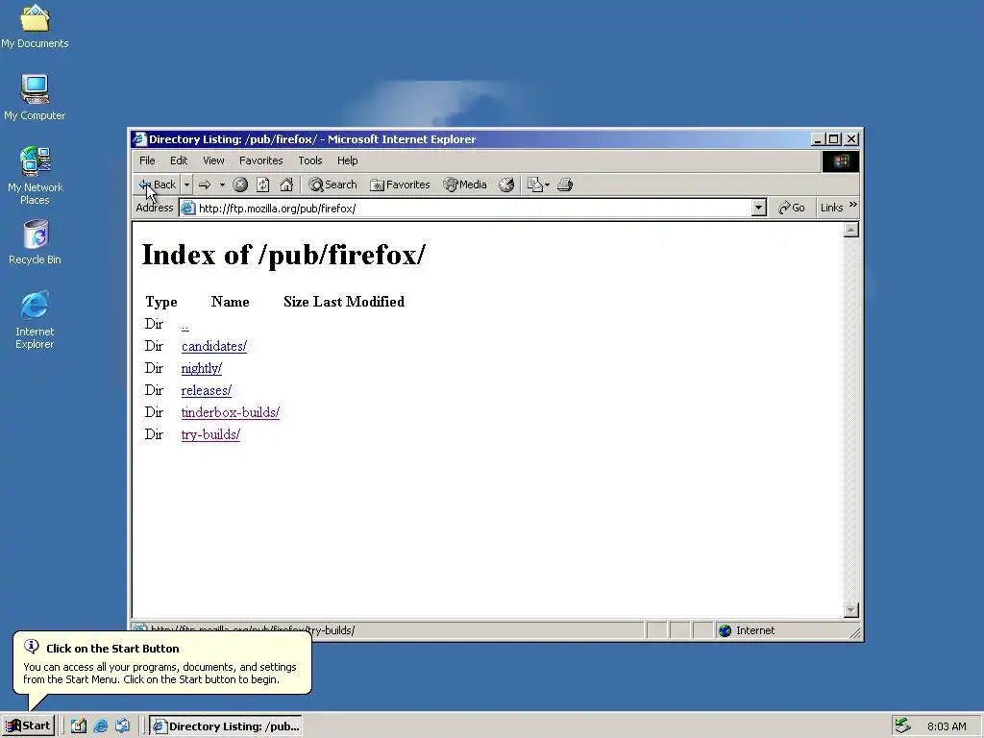Viewport: 984px width, 738px height.
Task: Open the Favorites menu
Action: pyautogui.click(x=261, y=160)
